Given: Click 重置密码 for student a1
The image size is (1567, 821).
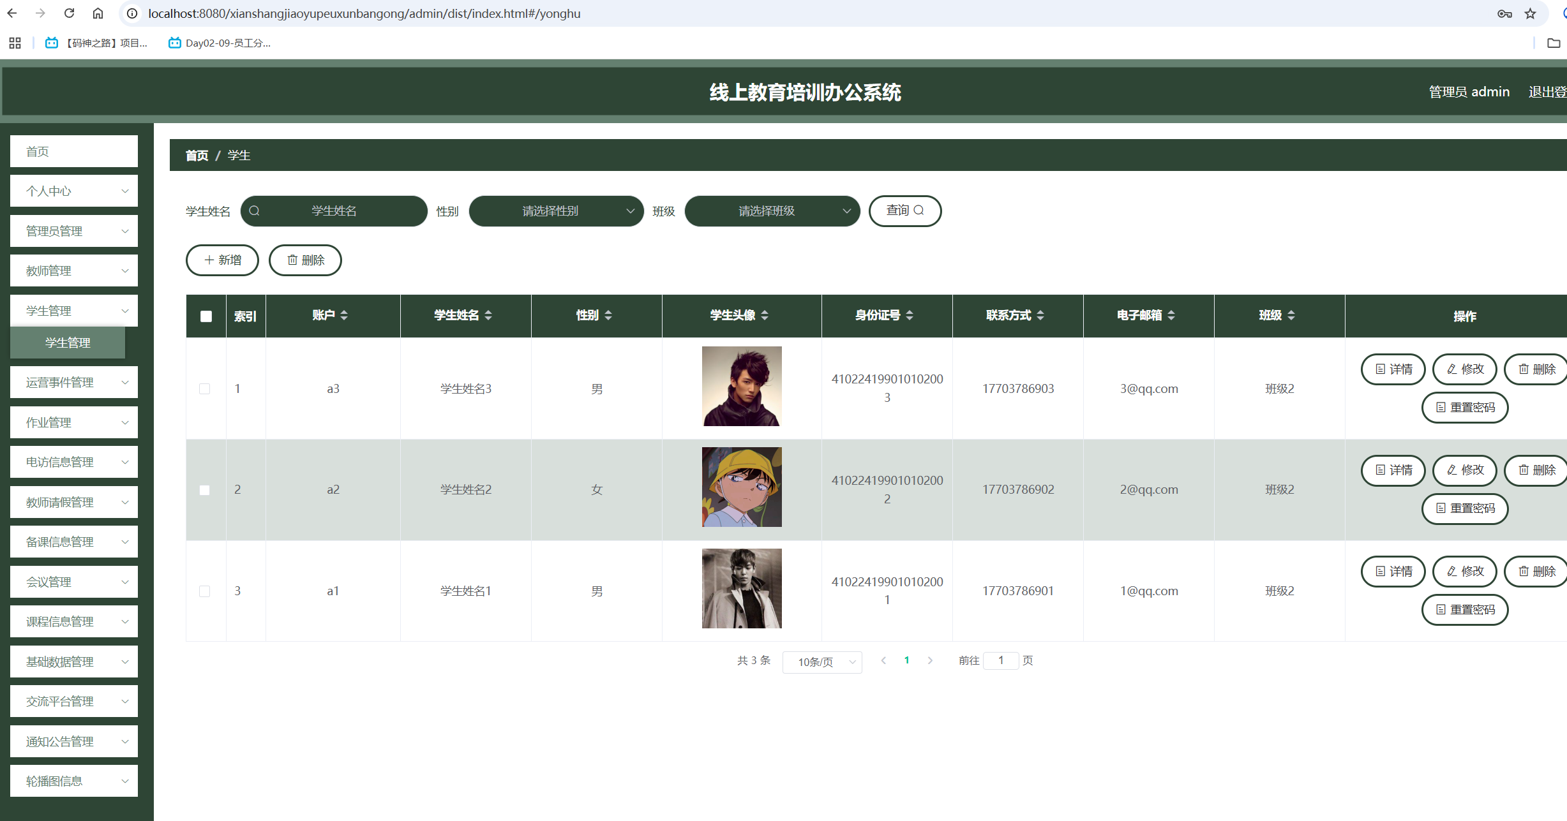Looking at the screenshot, I should (x=1465, y=610).
